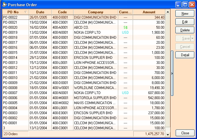Click the code 400-W0001

point(60,88)
